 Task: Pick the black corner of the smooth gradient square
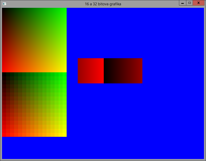(x=3, y=9)
